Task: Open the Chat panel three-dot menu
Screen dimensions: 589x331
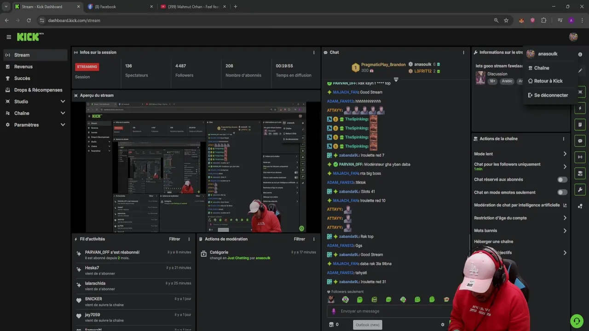Action: [x=463, y=52]
